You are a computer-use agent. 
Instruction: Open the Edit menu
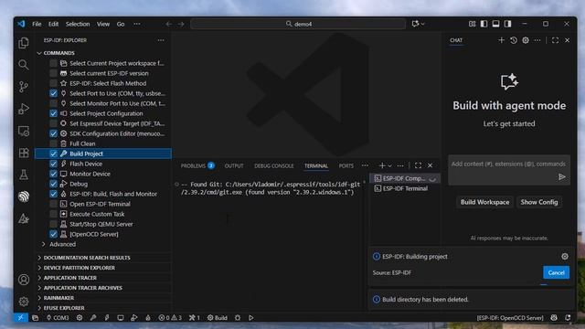point(53,24)
